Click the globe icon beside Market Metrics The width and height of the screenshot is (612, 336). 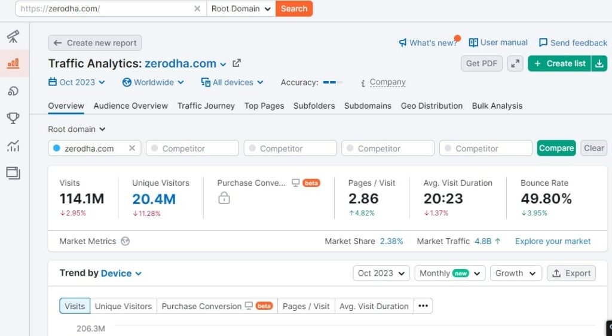126,241
